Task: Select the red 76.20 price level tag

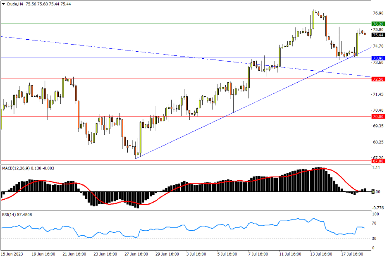Action: coord(378,24)
